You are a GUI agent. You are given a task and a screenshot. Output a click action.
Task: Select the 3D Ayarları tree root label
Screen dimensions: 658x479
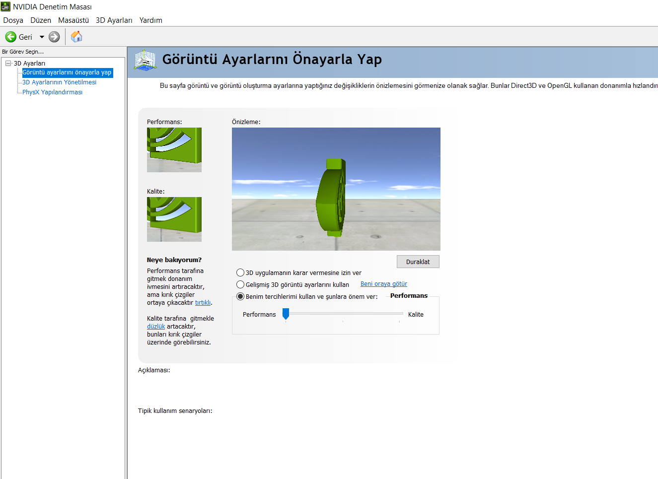point(29,64)
